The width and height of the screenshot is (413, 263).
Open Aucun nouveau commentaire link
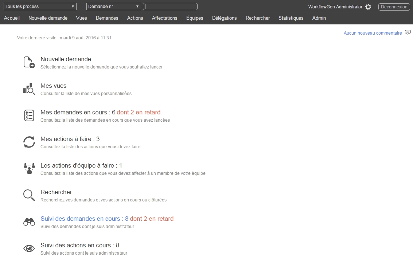(373, 33)
